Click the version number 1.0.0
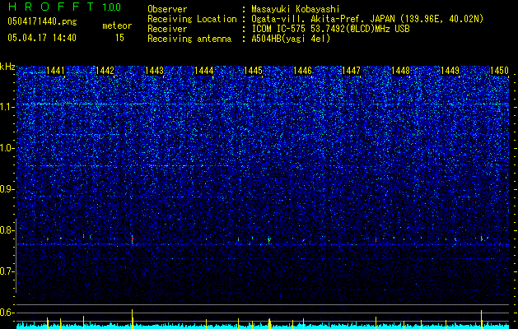The width and height of the screenshot is (518, 329). pos(111,7)
